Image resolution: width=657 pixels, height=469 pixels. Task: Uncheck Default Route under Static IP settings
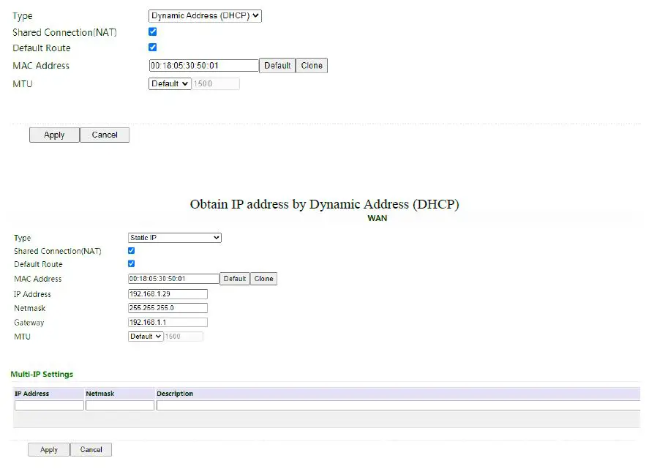point(131,264)
